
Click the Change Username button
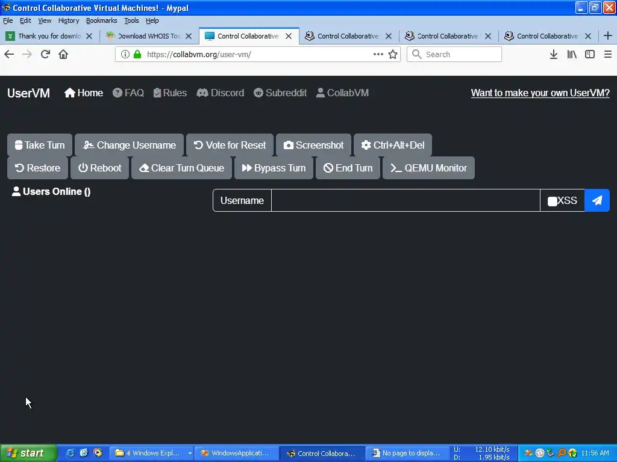point(129,145)
